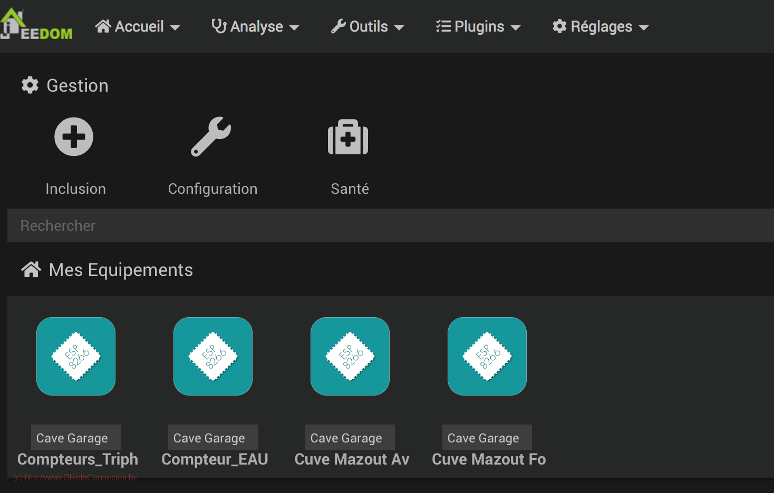
Task: Open Configuration via the wrench icon
Action: tap(211, 137)
